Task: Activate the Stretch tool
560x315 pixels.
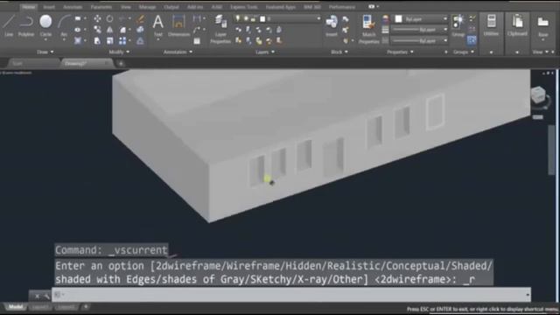Action: 97,41
